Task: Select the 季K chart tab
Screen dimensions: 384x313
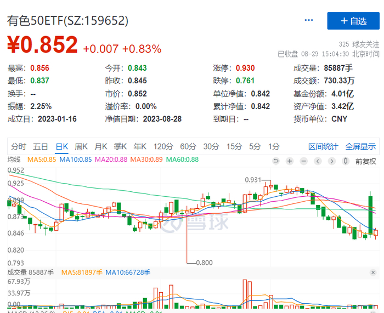Action: tap(120, 146)
